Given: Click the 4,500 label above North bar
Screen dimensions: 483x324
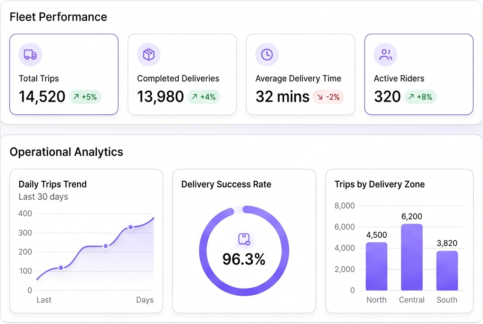Looking at the screenshot, I should pos(376,235).
